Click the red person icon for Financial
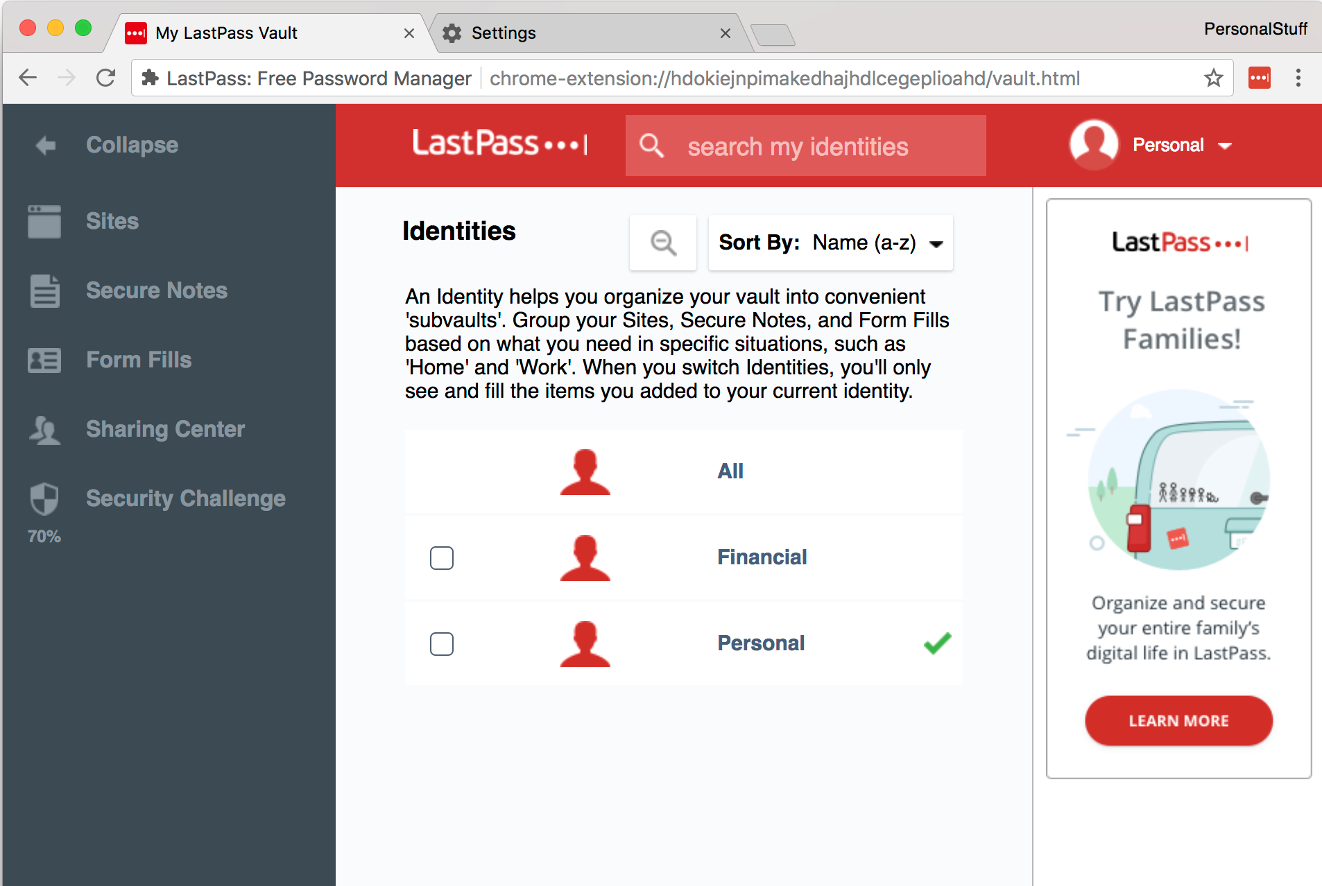This screenshot has width=1322, height=886. 585,558
